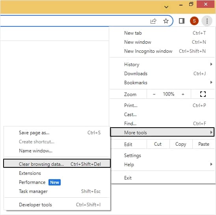Expand the History submenu arrow
Image resolution: width=216 pixels, height=215 pixels.
click(211, 64)
